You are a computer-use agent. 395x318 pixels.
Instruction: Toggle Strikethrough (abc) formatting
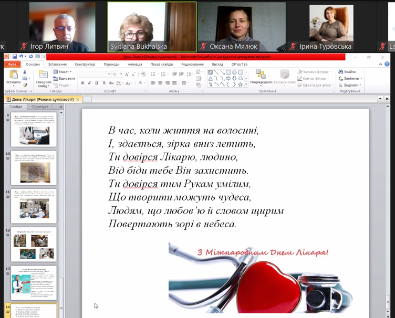point(111,83)
